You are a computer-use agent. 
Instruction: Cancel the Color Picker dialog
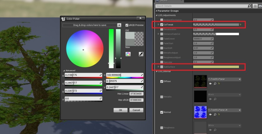[x=136, y=110]
